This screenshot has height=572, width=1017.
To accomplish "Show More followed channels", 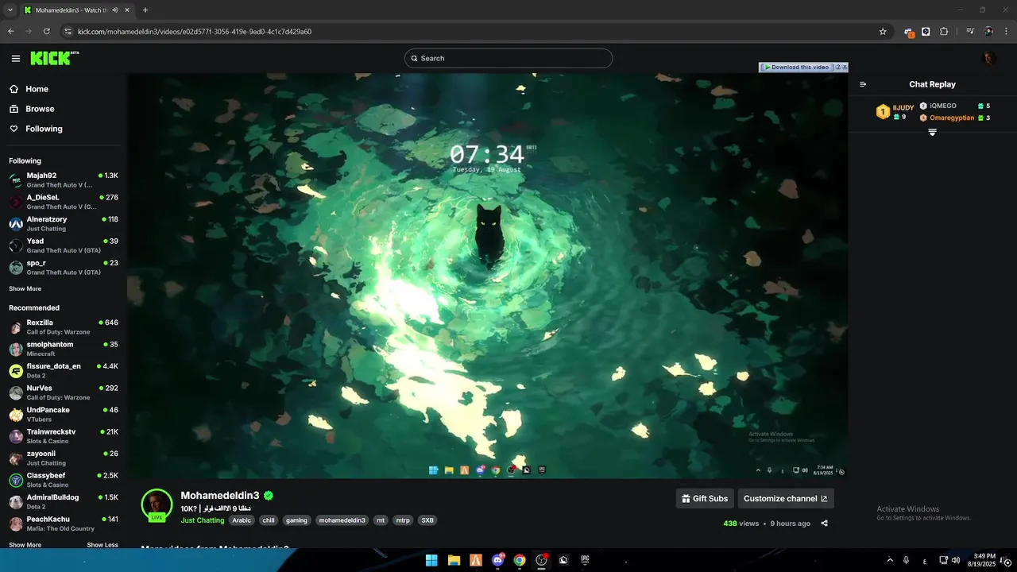I will [25, 288].
